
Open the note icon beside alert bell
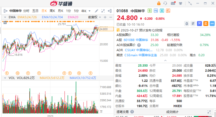(x=193, y=24)
